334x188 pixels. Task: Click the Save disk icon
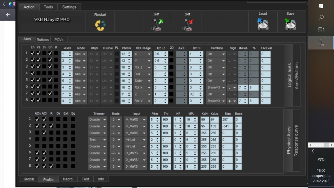[x=290, y=24]
